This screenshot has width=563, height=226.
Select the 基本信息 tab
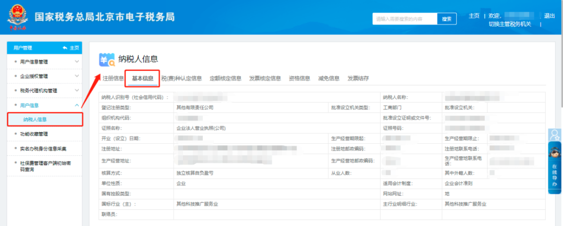(142, 79)
